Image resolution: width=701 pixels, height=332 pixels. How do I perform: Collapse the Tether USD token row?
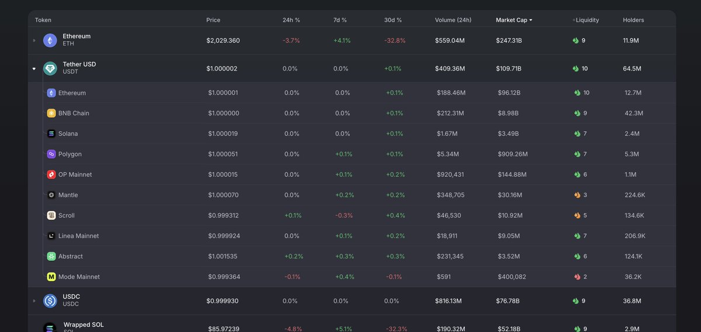(34, 68)
